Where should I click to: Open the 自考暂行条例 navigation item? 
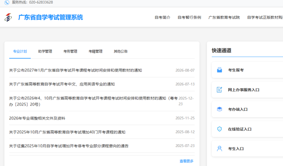coord(189,18)
